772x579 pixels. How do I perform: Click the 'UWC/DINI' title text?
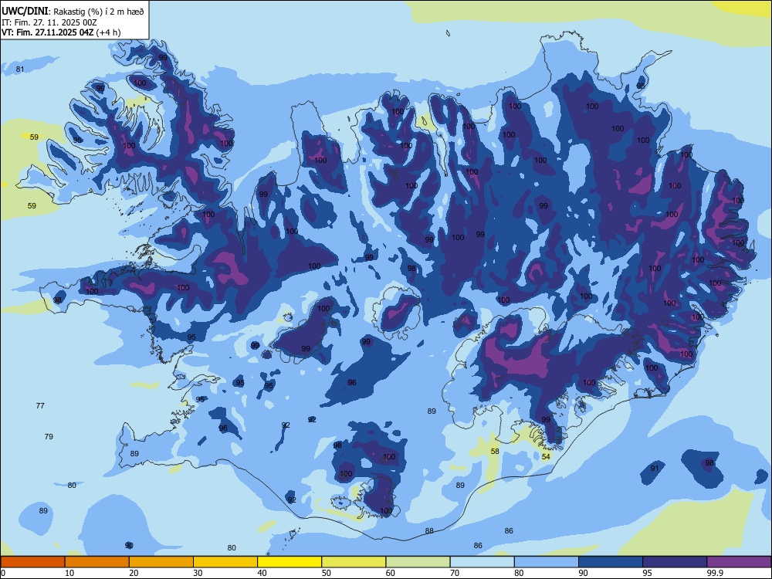[x=25, y=11]
